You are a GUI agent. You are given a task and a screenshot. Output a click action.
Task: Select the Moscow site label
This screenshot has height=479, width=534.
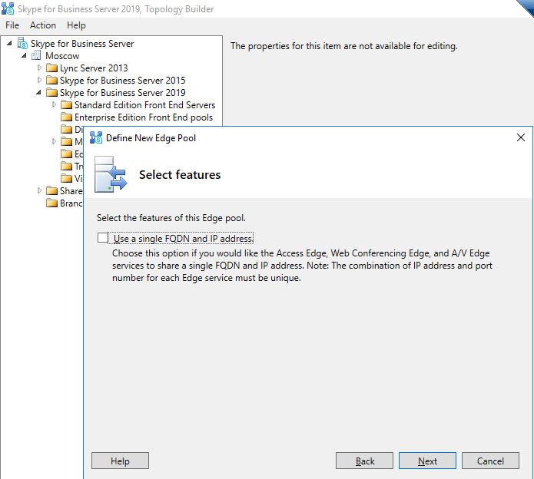62,56
